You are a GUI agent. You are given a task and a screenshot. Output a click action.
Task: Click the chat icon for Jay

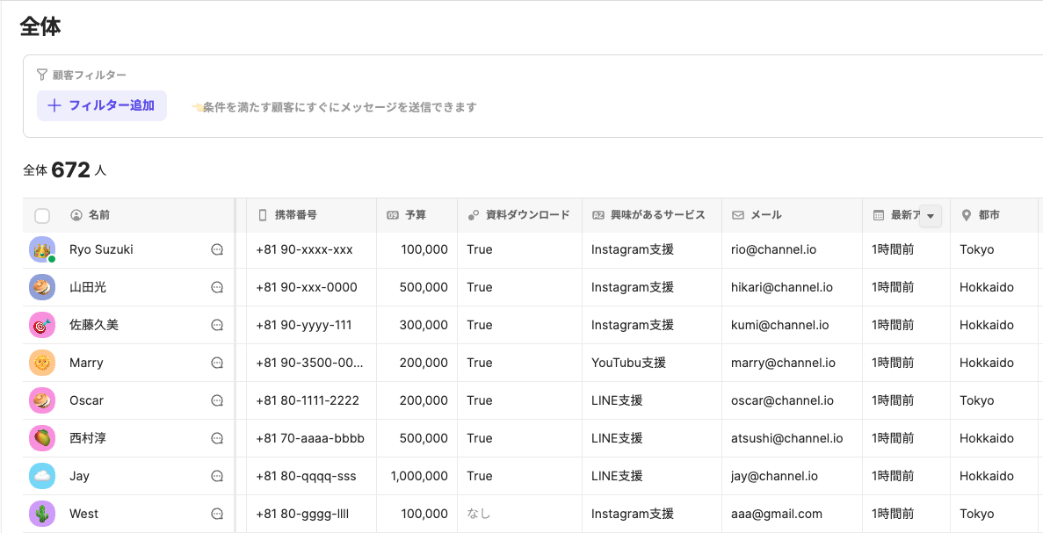point(217,476)
